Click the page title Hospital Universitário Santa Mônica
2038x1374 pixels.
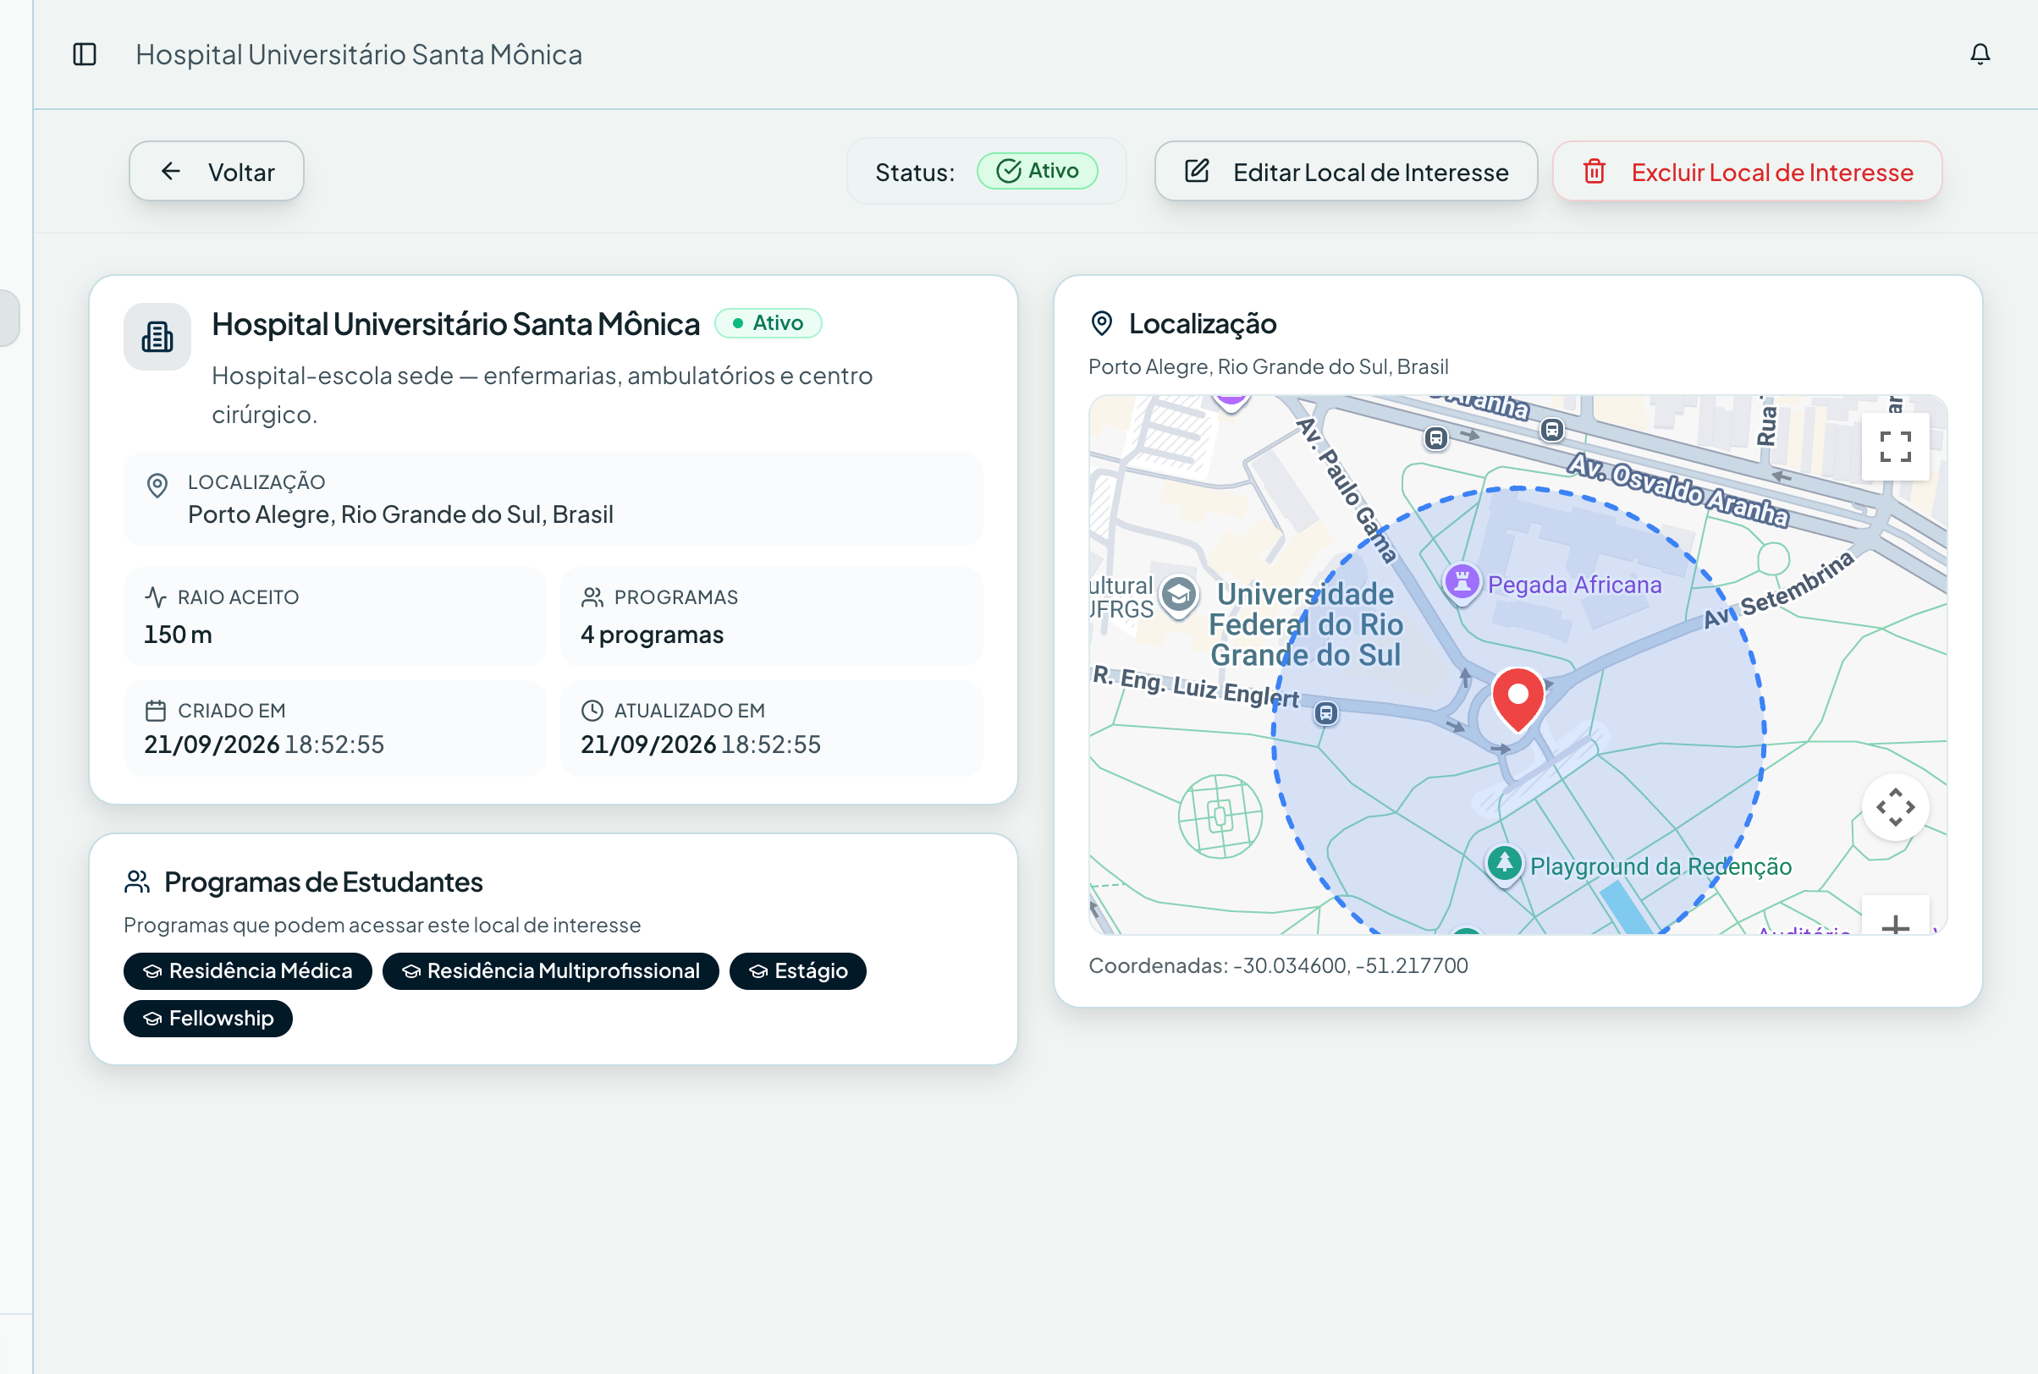click(x=359, y=54)
